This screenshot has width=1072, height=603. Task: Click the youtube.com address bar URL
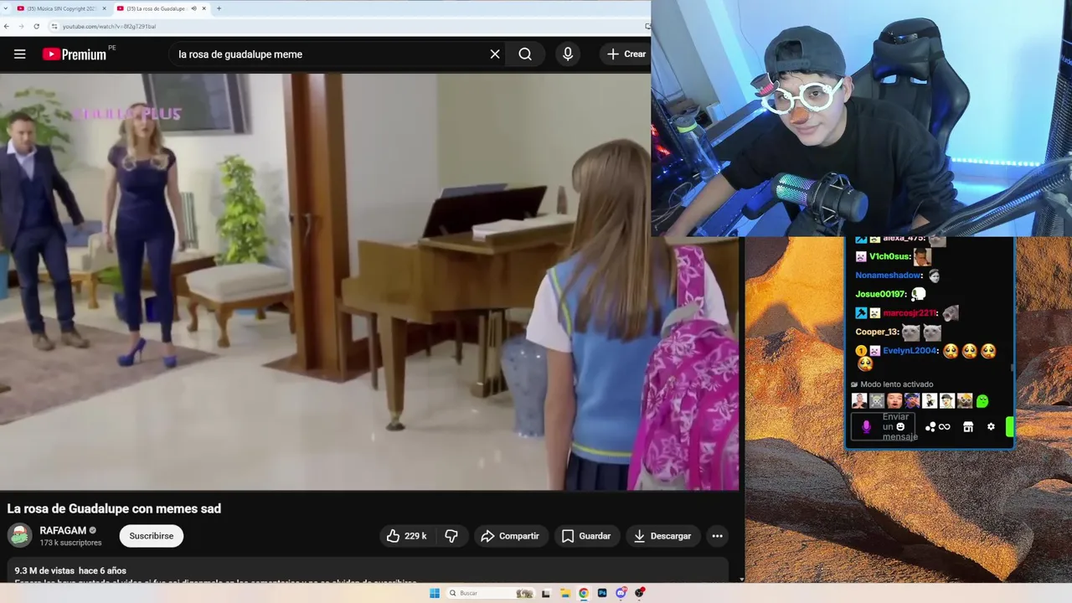pos(109,27)
